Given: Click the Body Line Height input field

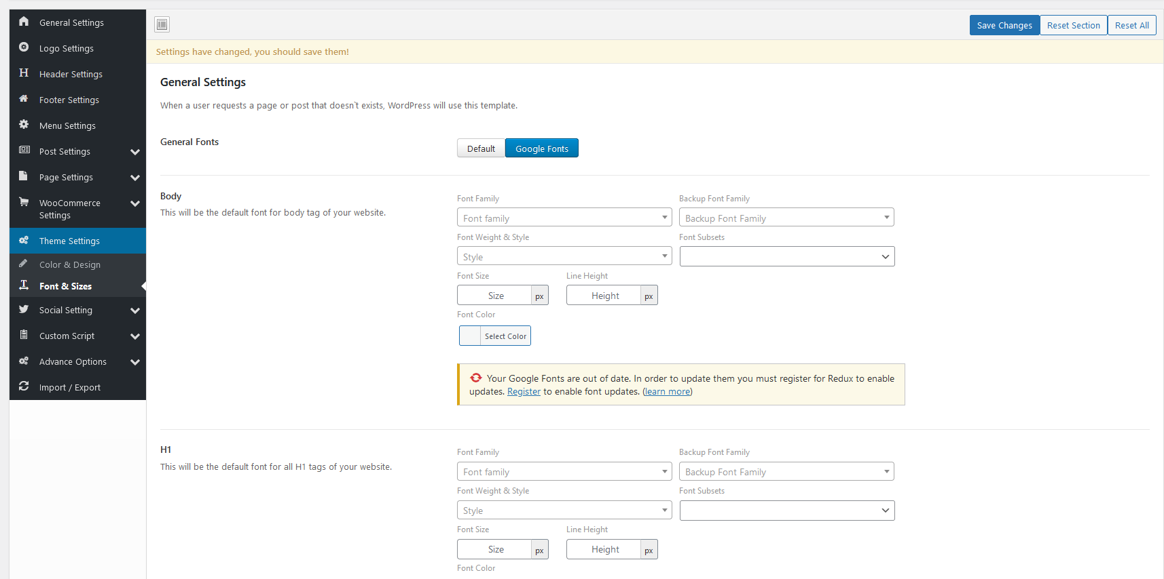Looking at the screenshot, I should click(x=604, y=296).
